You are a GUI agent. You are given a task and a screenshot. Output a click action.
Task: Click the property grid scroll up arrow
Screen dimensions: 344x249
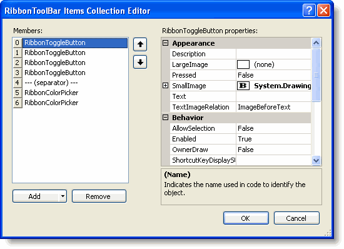pyautogui.click(x=316, y=43)
